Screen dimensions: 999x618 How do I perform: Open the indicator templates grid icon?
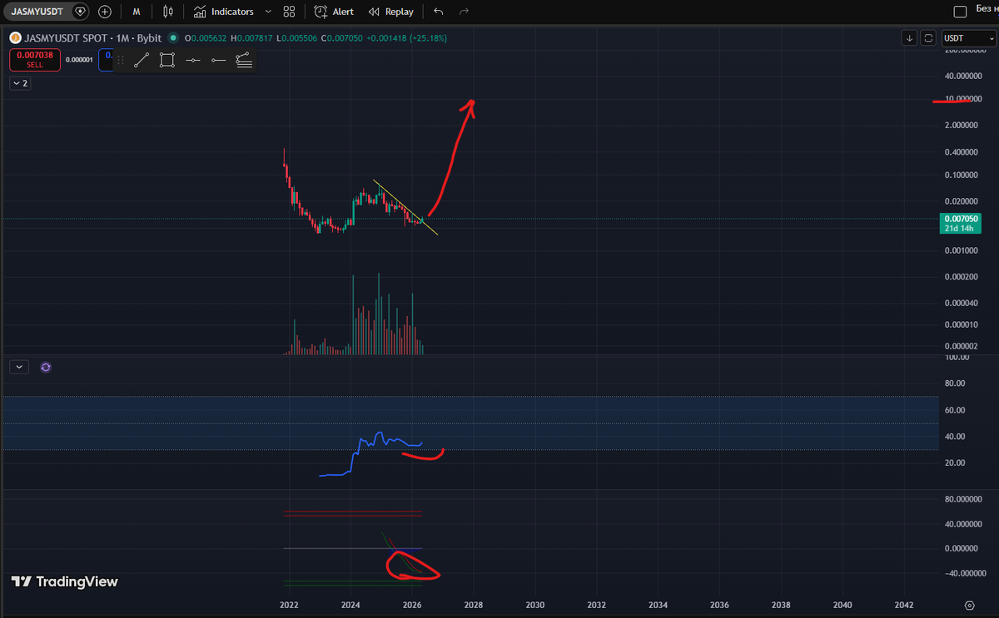[x=289, y=12]
